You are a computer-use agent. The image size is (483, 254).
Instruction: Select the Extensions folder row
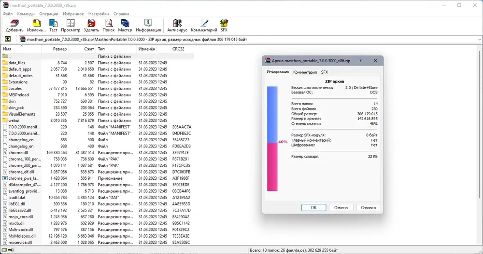98,82
